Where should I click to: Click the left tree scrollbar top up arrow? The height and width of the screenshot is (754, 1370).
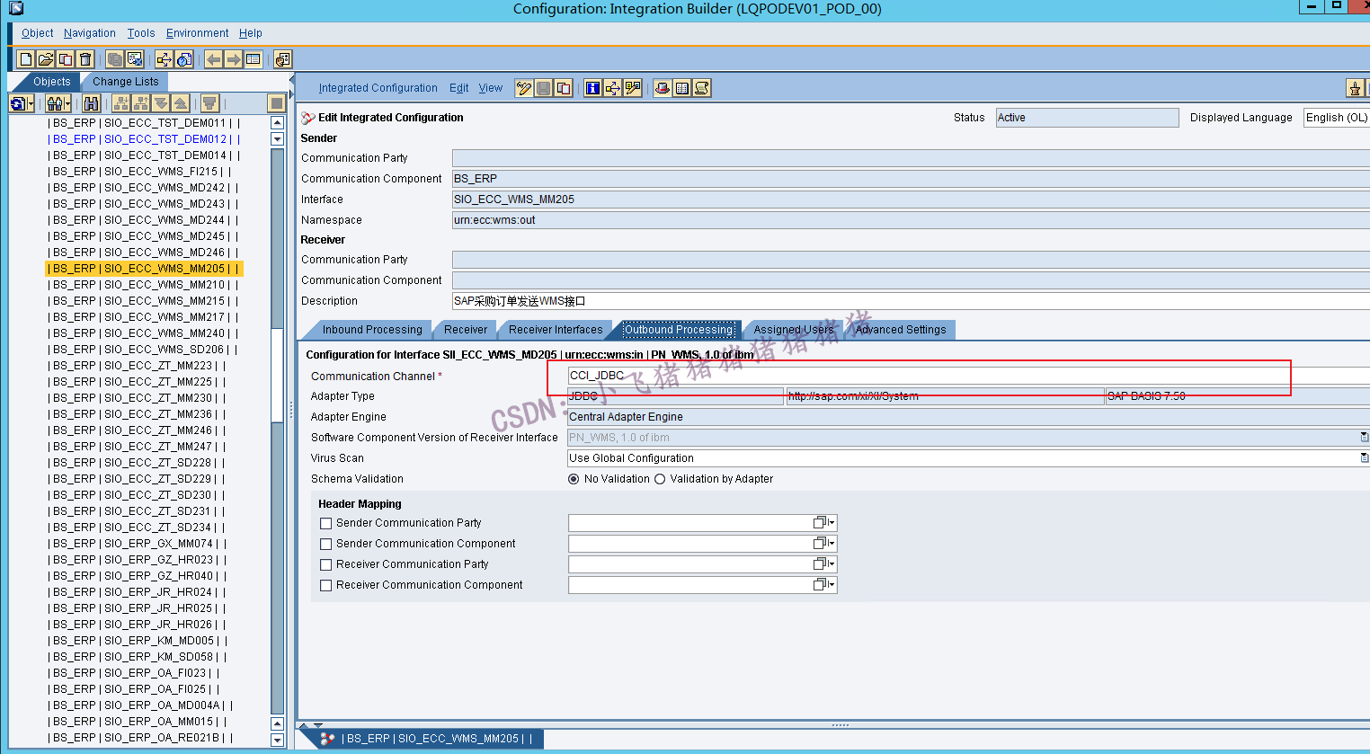pos(277,123)
